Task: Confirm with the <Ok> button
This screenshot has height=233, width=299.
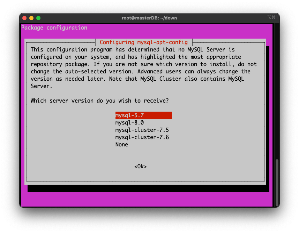Action: point(141,167)
